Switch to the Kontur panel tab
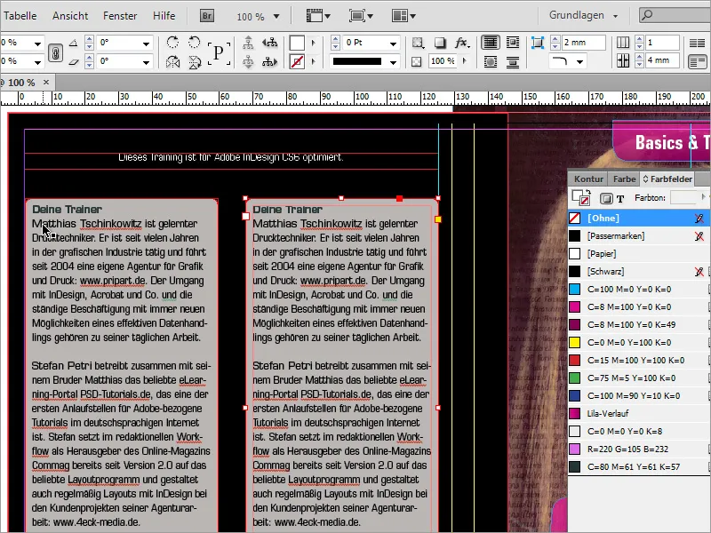 click(588, 179)
